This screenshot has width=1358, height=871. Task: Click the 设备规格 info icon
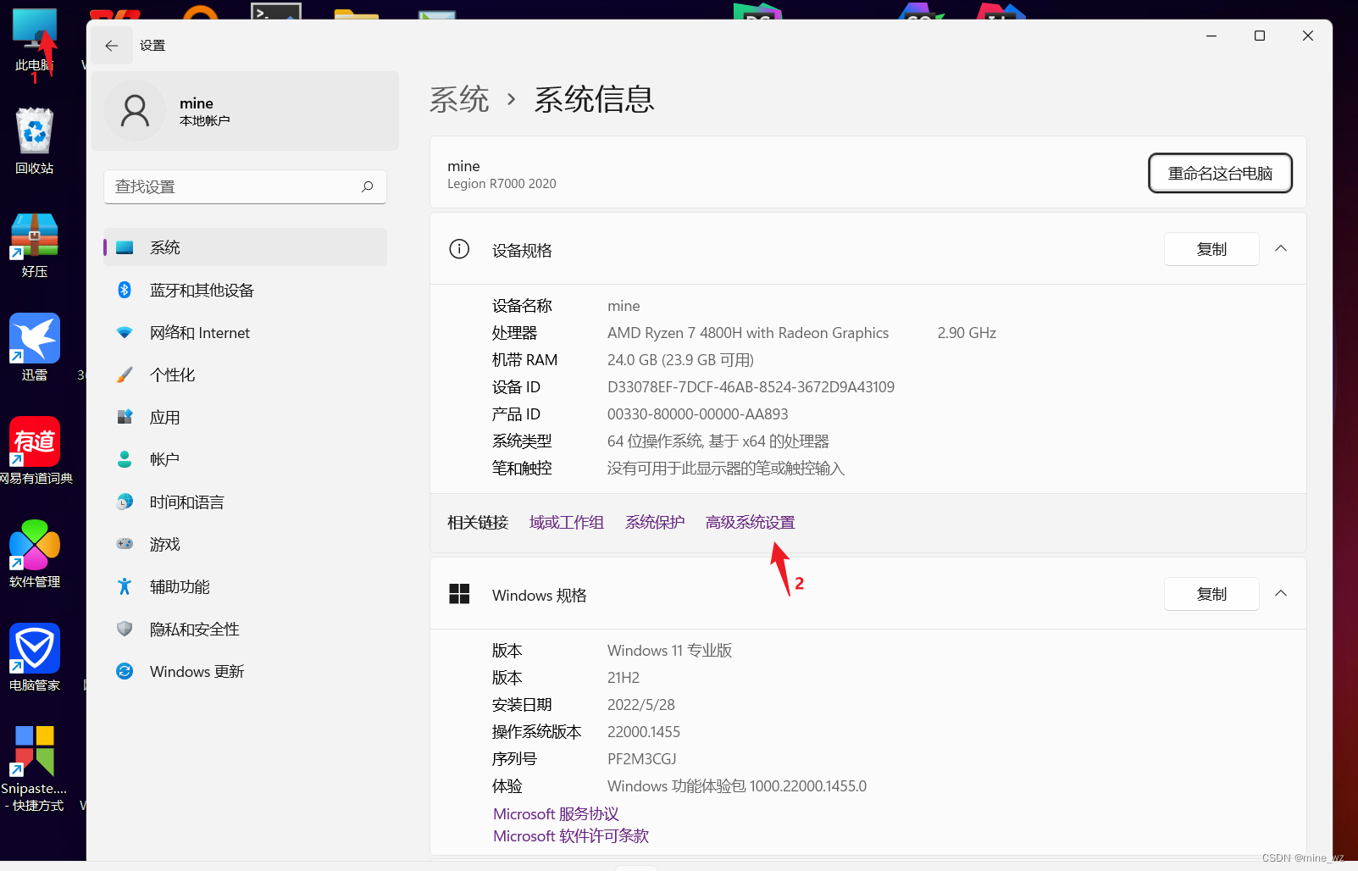tap(459, 249)
